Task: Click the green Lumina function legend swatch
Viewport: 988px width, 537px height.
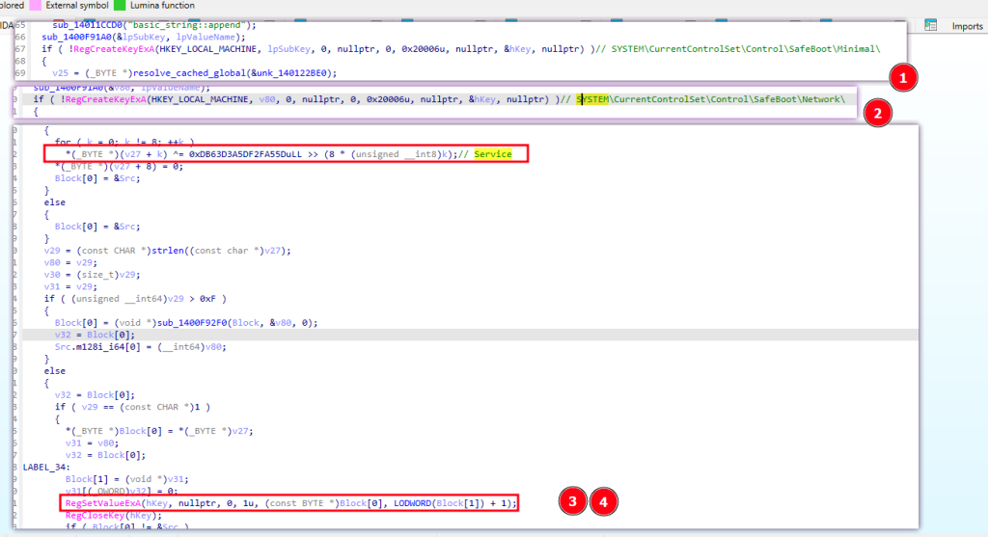Action: click(x=121, y=5)
